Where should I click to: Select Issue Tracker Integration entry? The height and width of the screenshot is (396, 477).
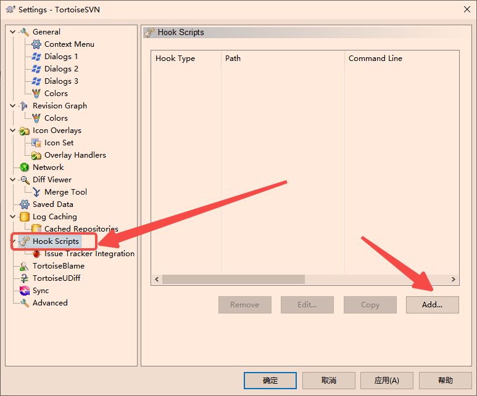tap(89, 254)
